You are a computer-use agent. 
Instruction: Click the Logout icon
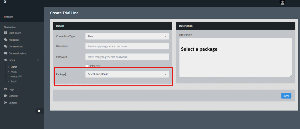click(x=6, y=103)
